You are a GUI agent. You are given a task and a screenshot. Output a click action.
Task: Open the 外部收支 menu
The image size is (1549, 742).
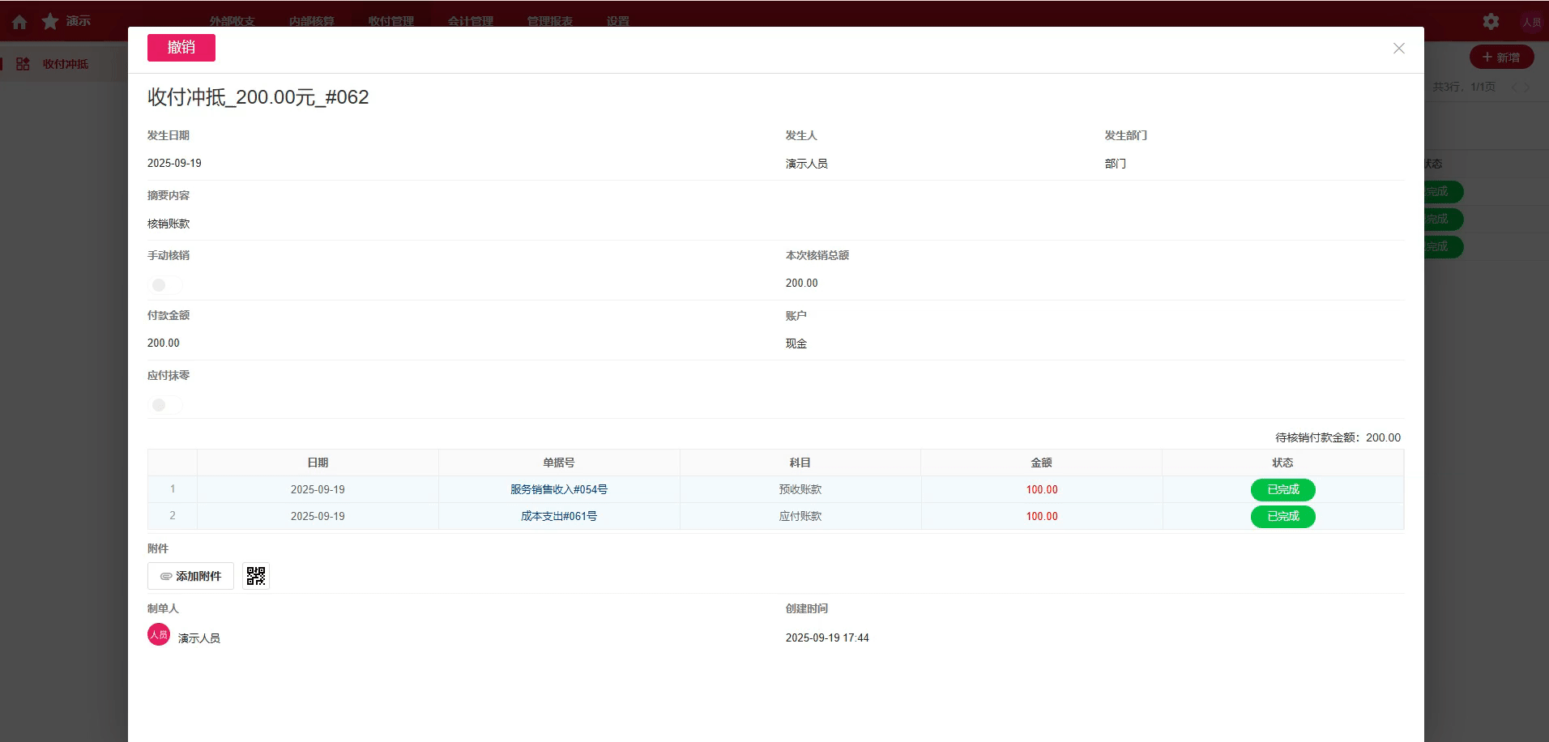pyautogui.click(x=232, y=21)
